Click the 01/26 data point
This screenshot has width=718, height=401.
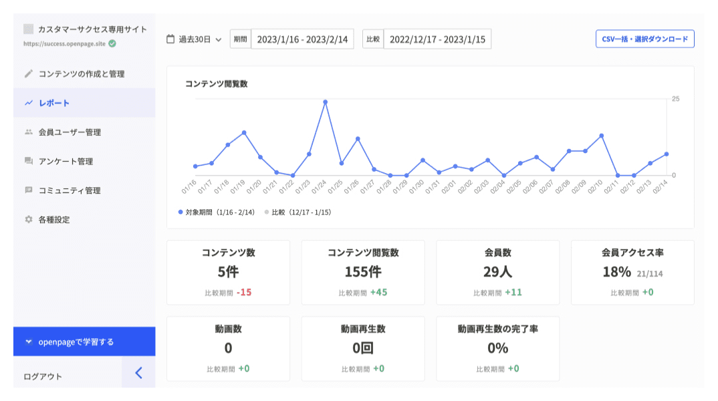click(358, 139)
